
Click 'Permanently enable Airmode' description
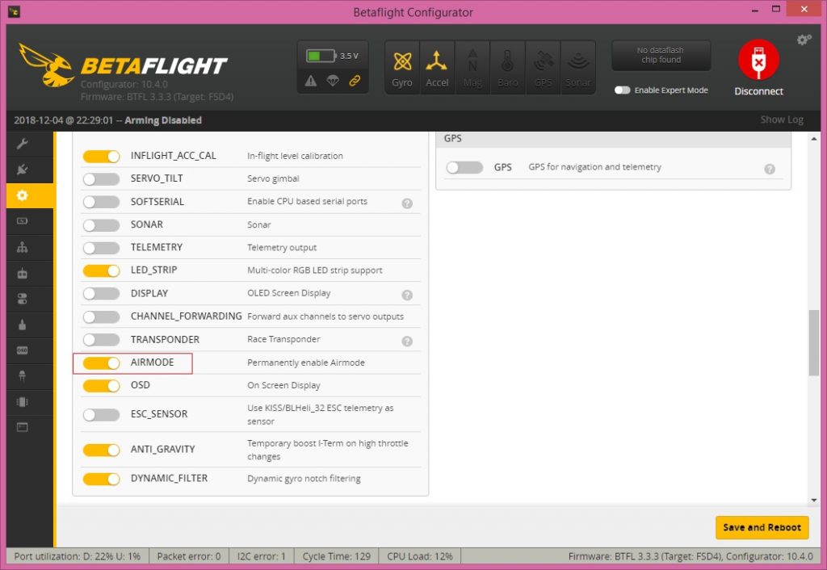pos(306,363)
